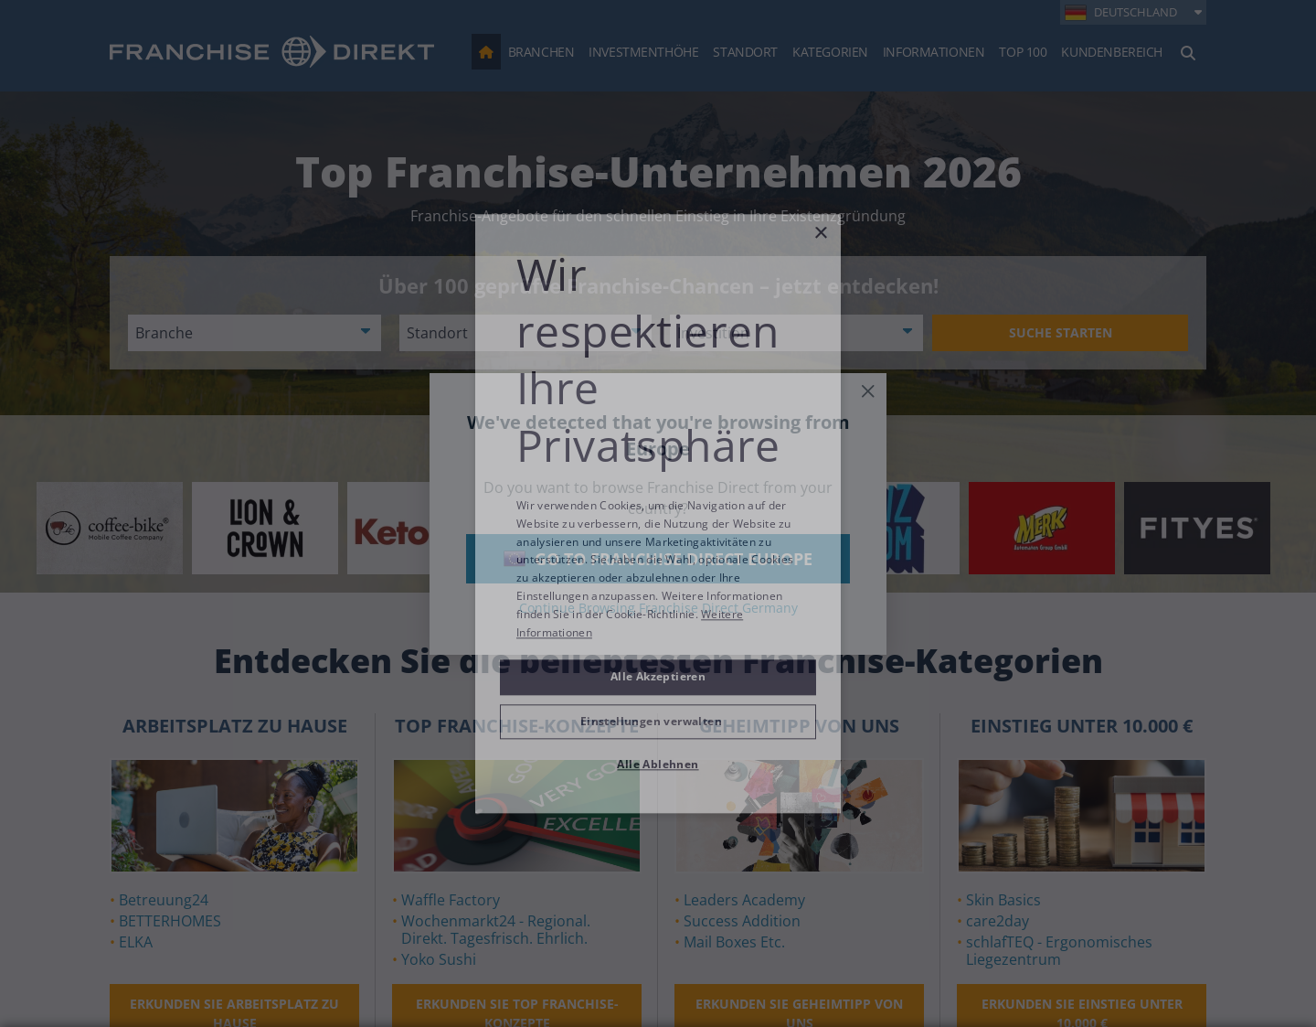Close the Europe detection popup
Screen dimensions: 1316x1027
click(867, 391)
